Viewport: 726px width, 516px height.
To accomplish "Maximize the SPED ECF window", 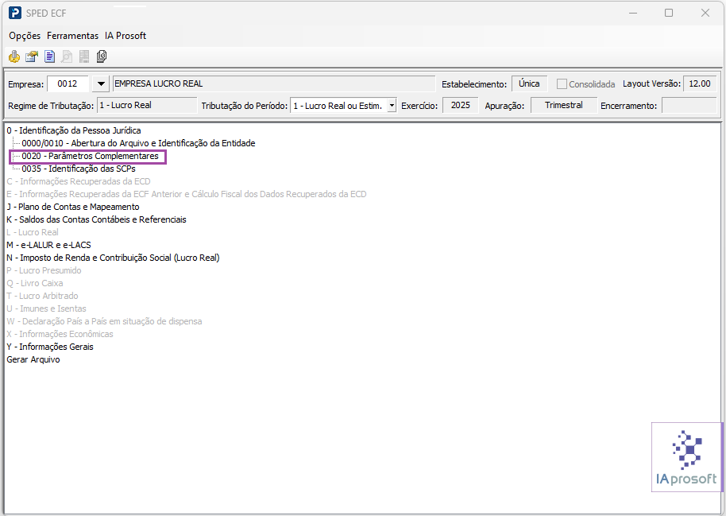I will 669,13.
